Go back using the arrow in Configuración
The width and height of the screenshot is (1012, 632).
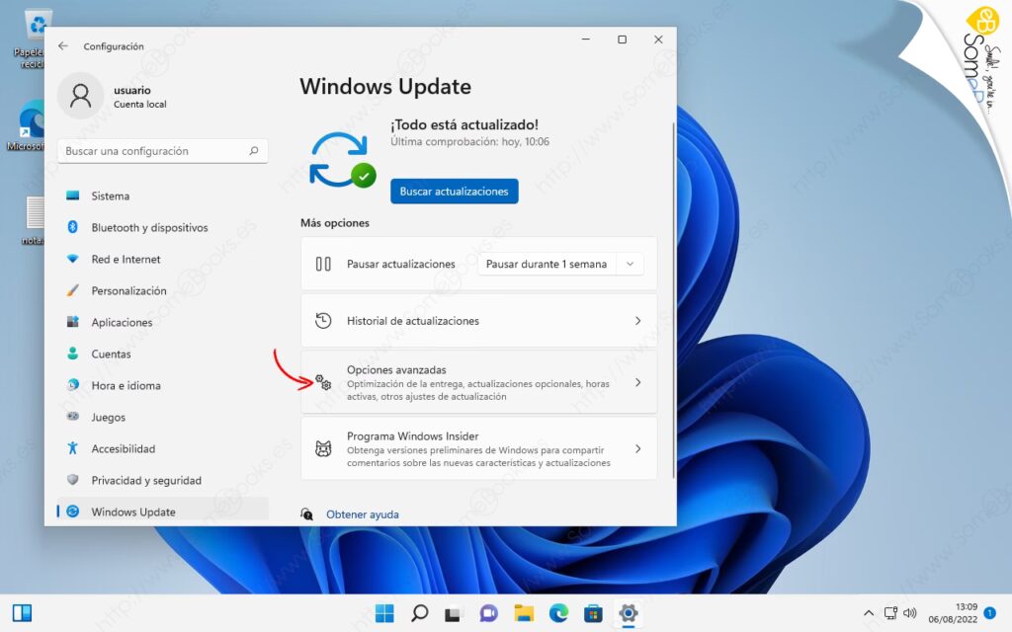(x=63, y=46)
